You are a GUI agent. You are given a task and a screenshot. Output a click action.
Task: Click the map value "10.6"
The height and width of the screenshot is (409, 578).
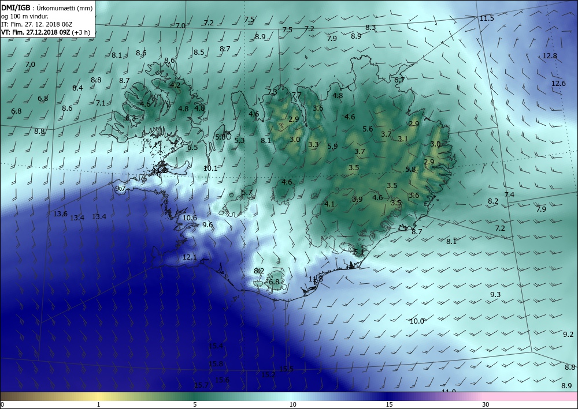pyautogui.click(x=190, y=217)
